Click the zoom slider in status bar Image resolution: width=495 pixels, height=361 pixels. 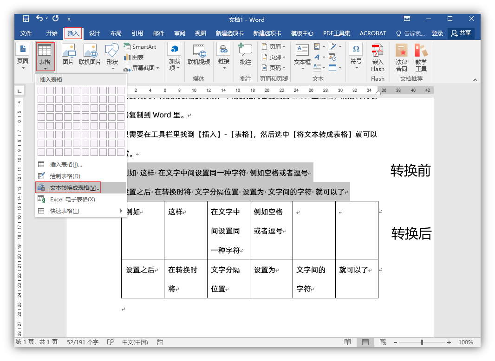coord(422,342)
